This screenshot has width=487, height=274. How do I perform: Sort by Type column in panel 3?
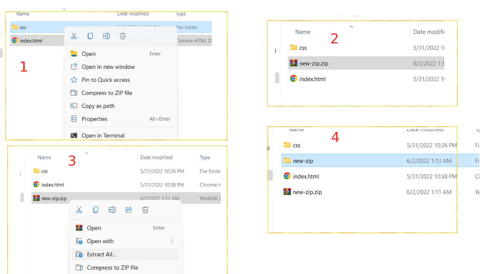pos(205,157)
